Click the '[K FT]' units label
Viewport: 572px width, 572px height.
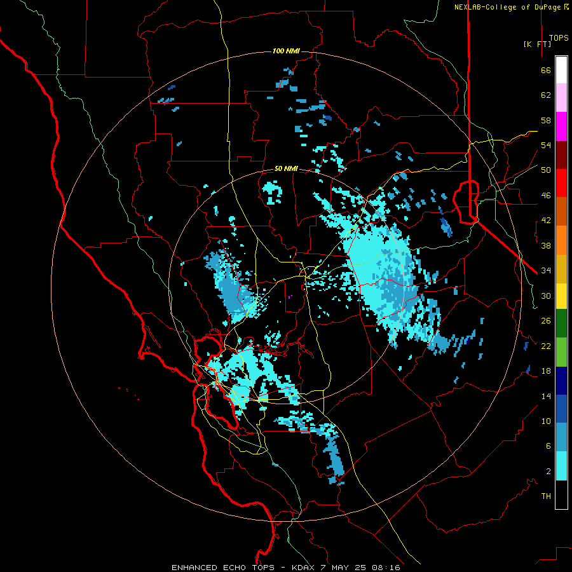pyautogui.click(x=537, y=44)
